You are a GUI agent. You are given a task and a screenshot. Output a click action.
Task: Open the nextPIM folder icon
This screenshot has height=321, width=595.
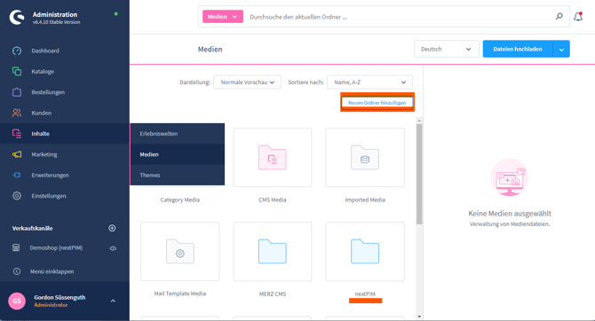[365, 252]
